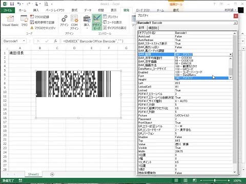Click the formula bar containing EMBED formula
The height and width of the screenshot is (184, 246).
pyautogui.click(x=98, y=41)
